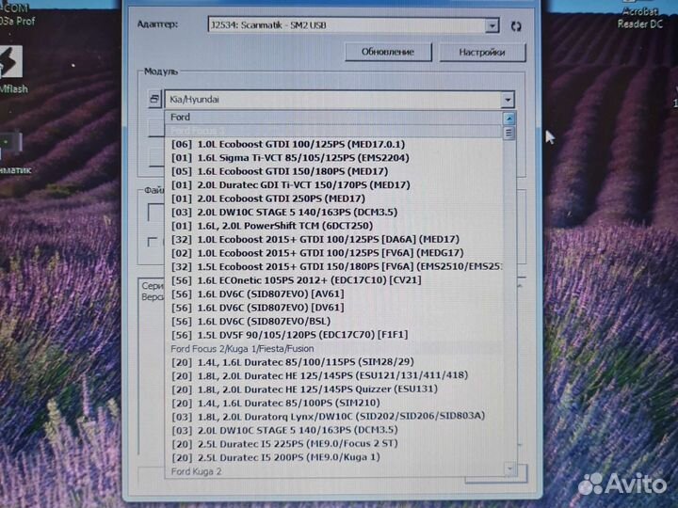Click the Ford Kuga 2 group header
The image size is (678, 508).
[x=333, y=471]
